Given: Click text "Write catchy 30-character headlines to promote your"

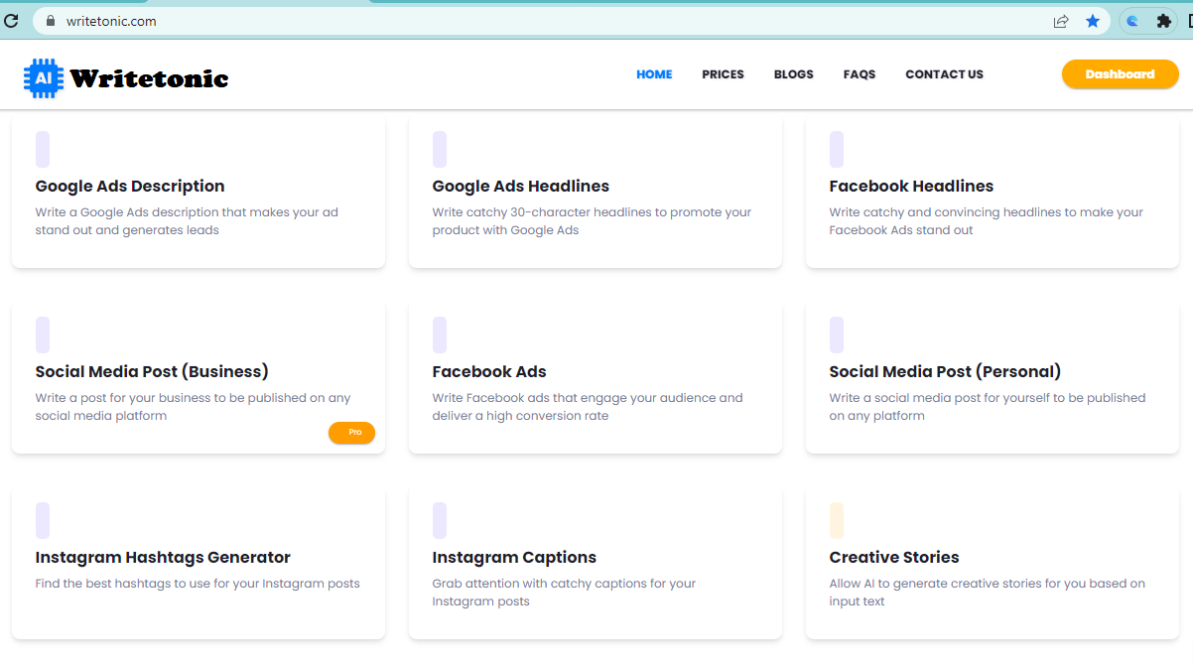Looking at the screenshot, I should coord(592,212).
